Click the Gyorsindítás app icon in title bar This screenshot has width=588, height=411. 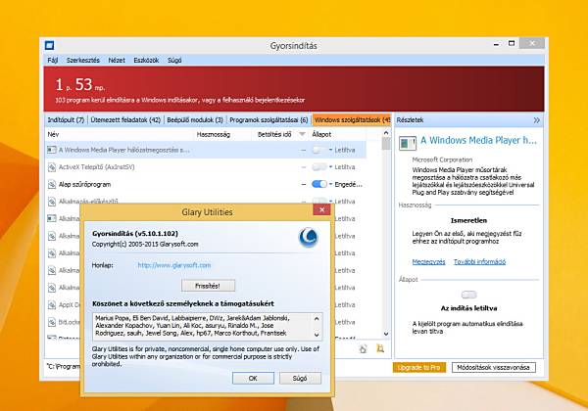(50, 46)
